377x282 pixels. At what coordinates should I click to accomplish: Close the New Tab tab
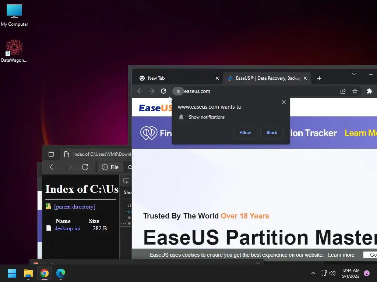pyautogui.click(x=217, y=78)
